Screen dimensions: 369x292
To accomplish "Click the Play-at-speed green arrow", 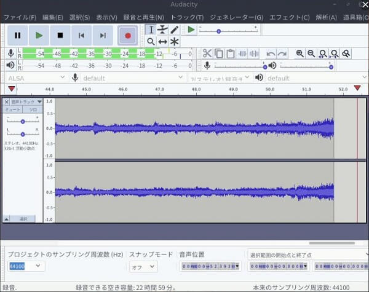I will click(191, 30).
